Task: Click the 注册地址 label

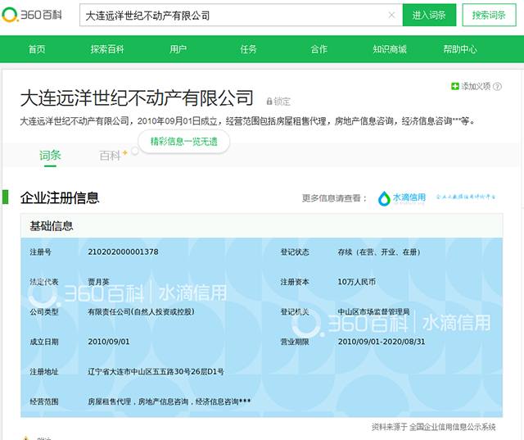Action: pyautogui.click(x=43, y=371)
